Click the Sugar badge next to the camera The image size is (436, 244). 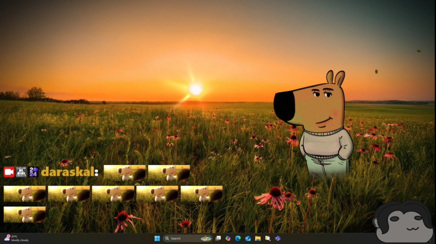[x=21, y=172]
